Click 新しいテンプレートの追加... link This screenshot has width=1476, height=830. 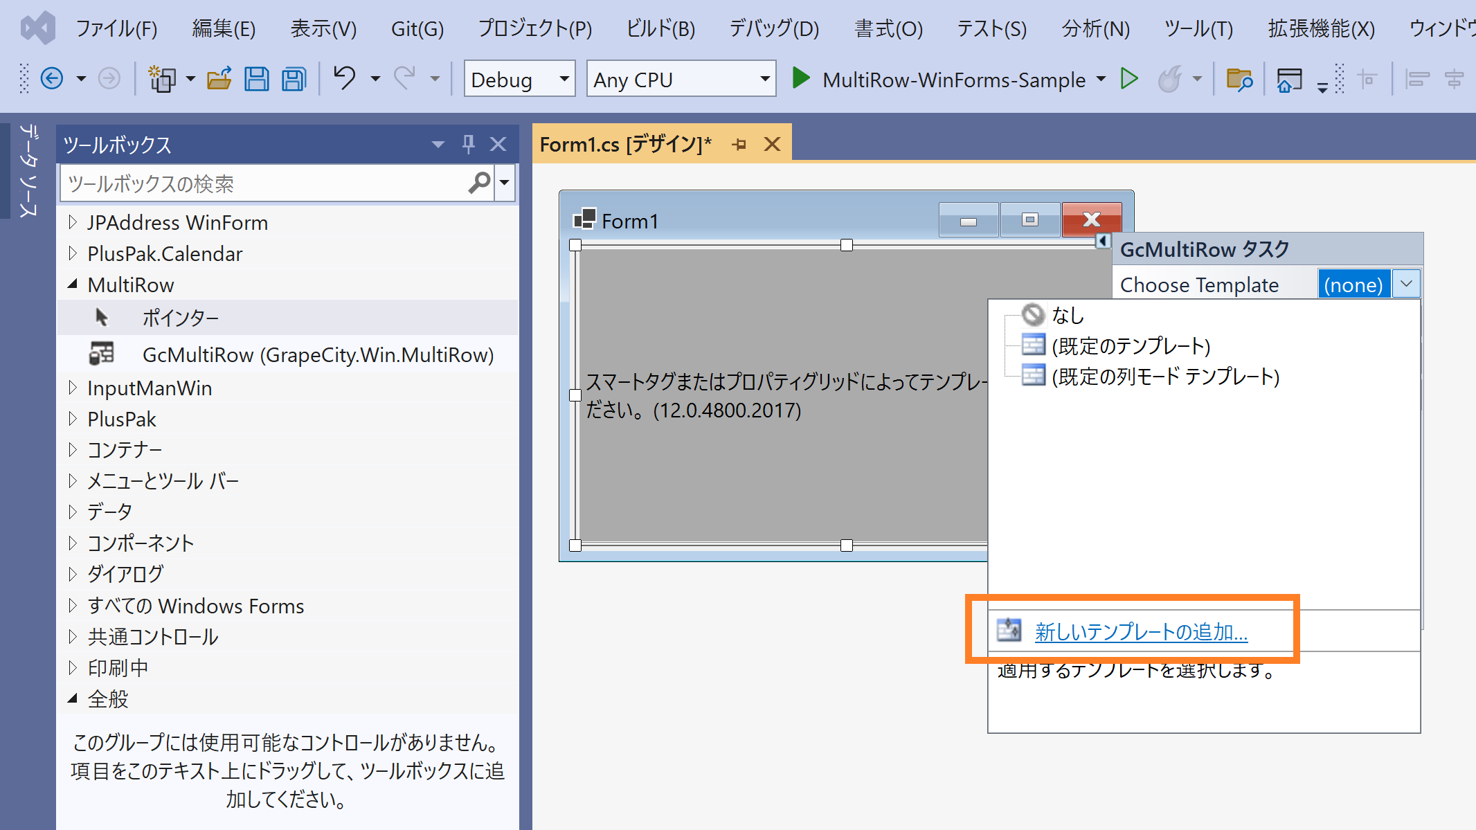(x=1141, y=631)
